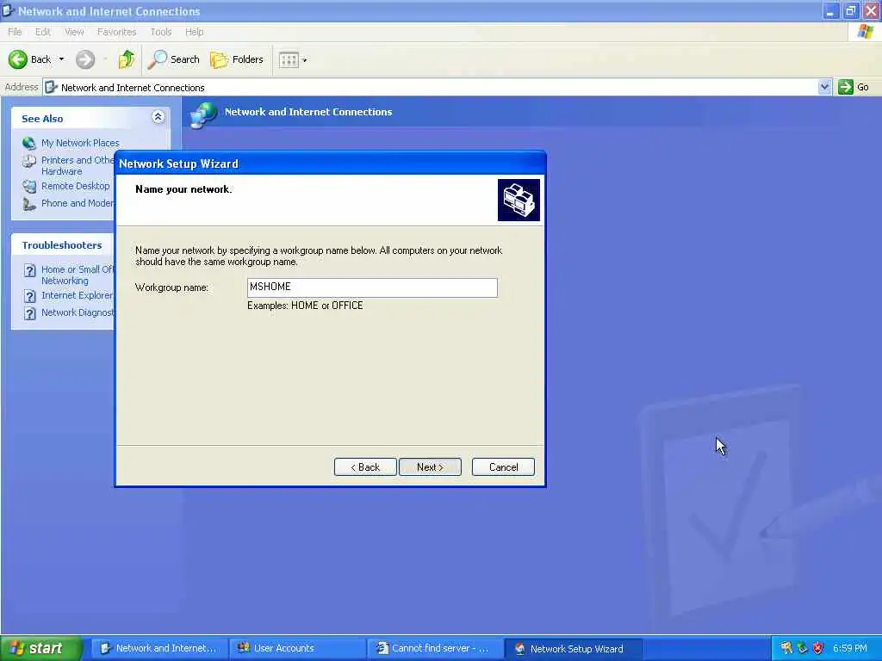This screenshot has width=882, height=661.
Task: Open the Edit menu
Action: (x=43, y=32)
